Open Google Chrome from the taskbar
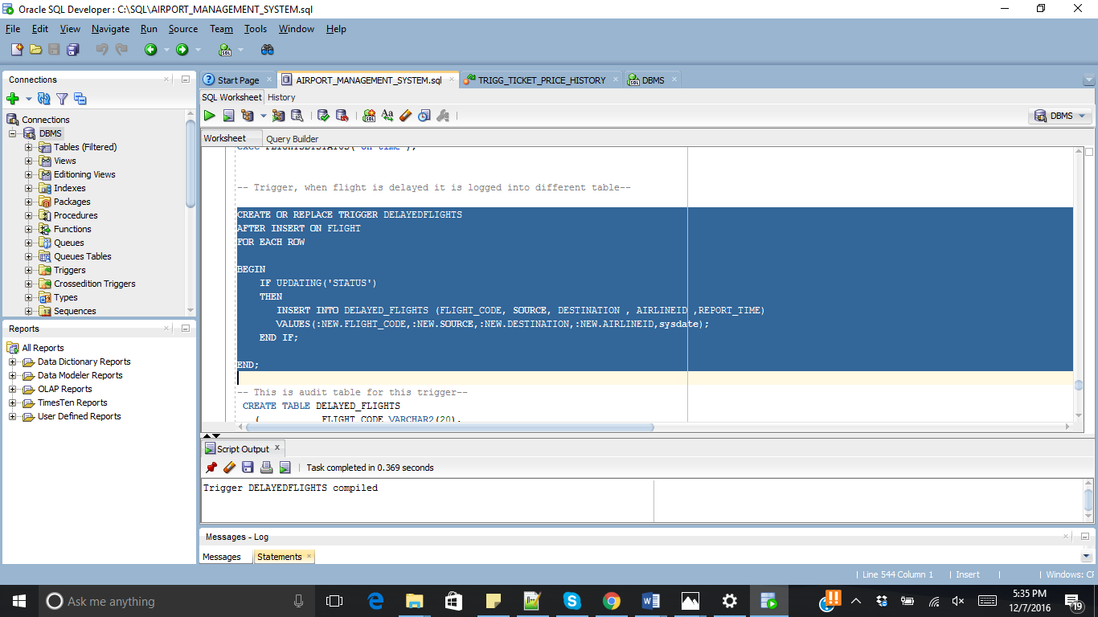The width and height of the screenshot is (1098, 617). coord(612,601)
